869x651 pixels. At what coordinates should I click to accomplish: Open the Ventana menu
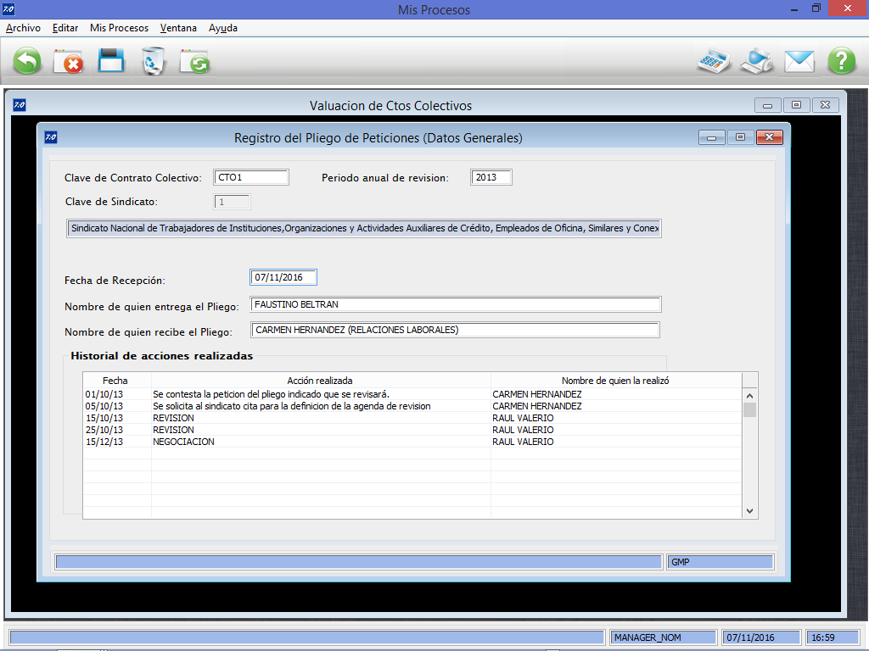[x=178, y=28]
